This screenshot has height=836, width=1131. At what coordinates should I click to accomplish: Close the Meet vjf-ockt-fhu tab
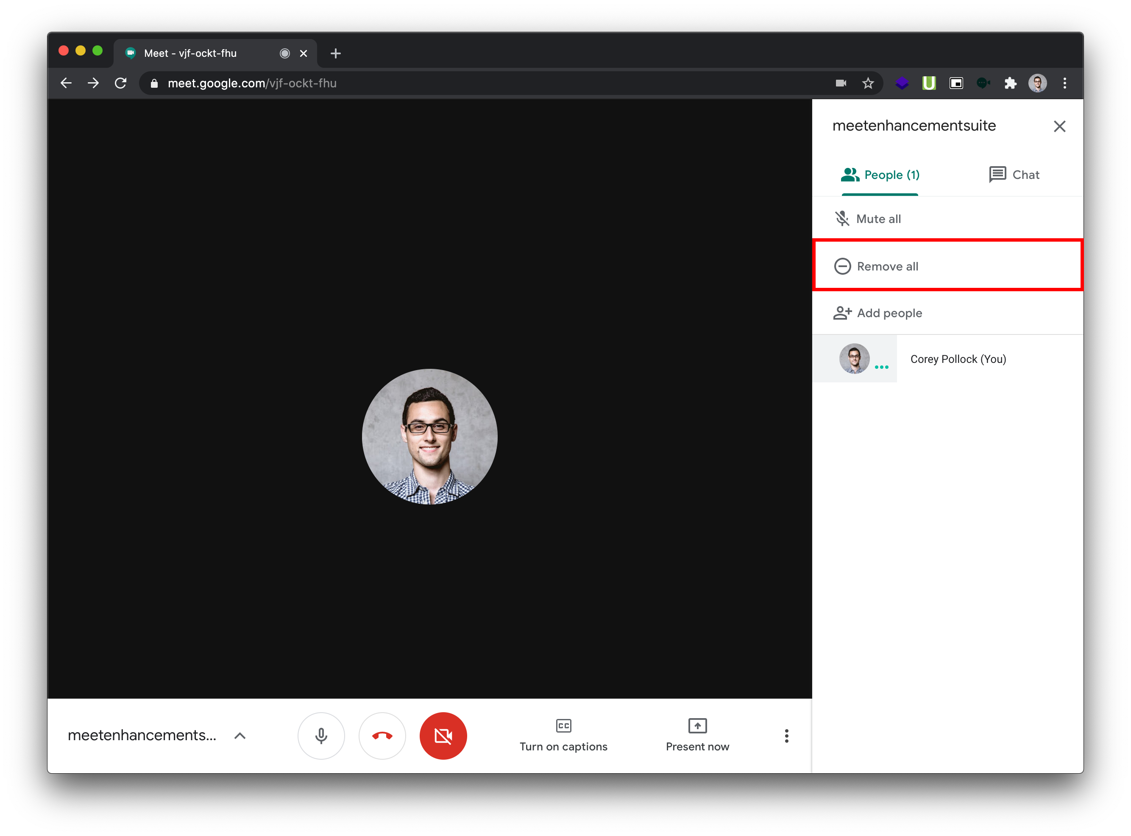coord(304,53)
